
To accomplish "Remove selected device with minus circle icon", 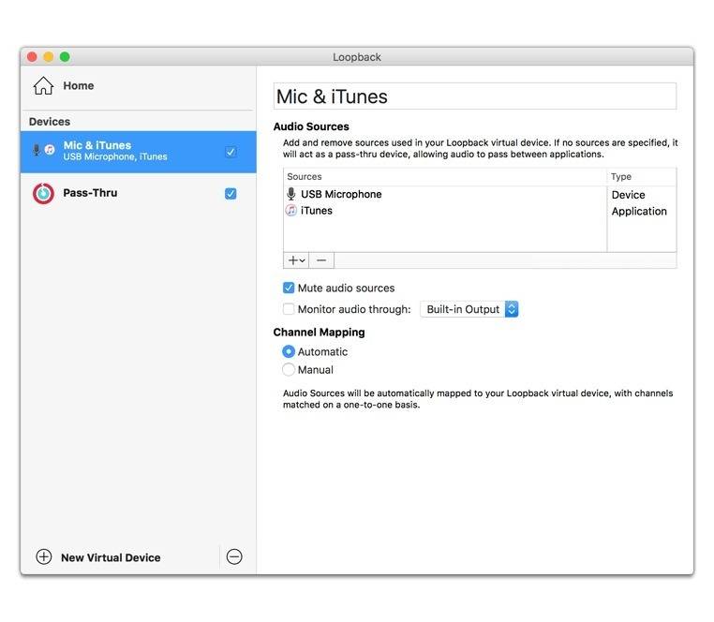I will [234, 556].
